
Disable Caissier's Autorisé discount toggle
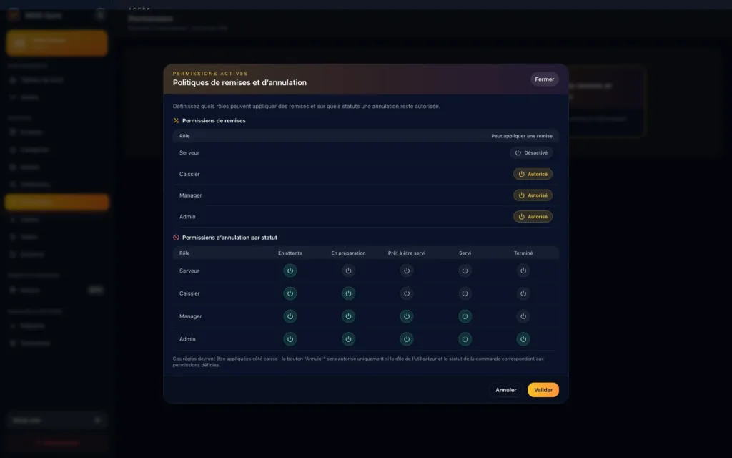click(x=533, y=174)
